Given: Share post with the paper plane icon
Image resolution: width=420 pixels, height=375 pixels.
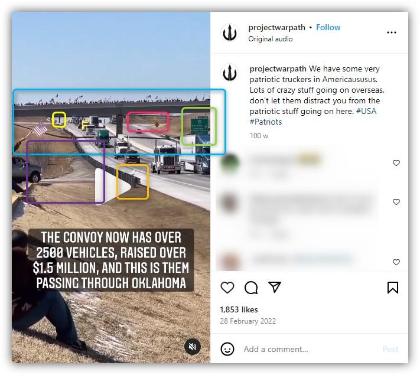Looking at the screenshot, I should 275,287.
